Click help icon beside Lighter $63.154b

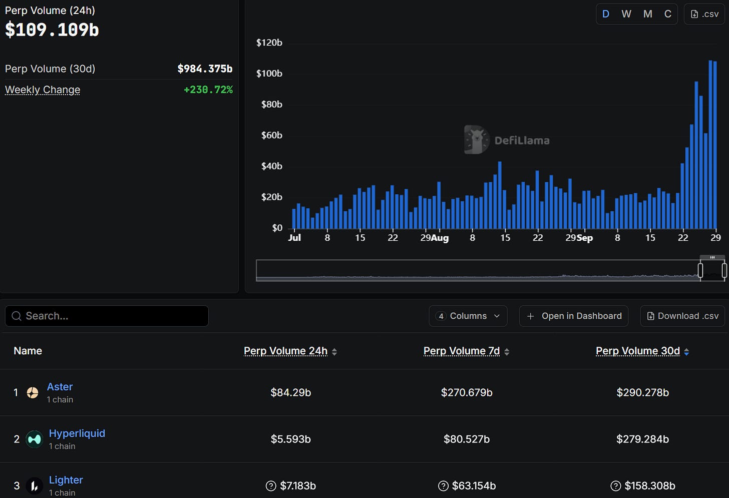[x=443, y=486]
